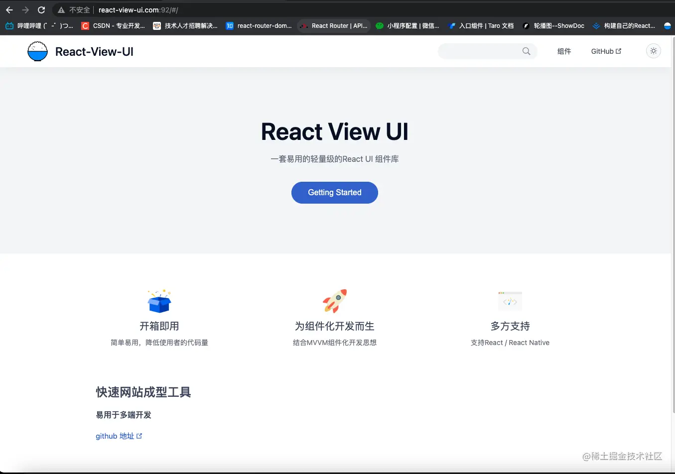Open the github 地址 link
The height and width of the screenshot is (474, 675).
119,436
